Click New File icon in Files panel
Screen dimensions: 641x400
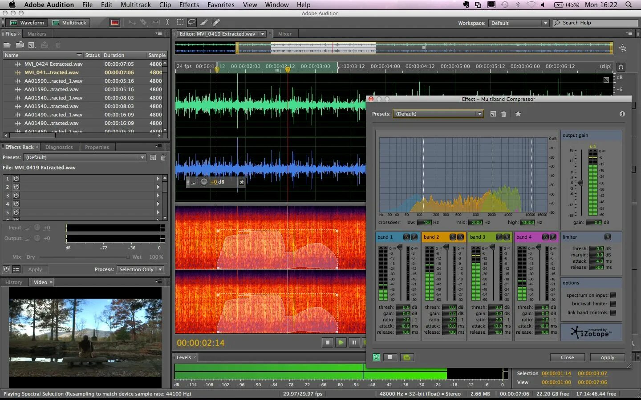tap(32, 45)
